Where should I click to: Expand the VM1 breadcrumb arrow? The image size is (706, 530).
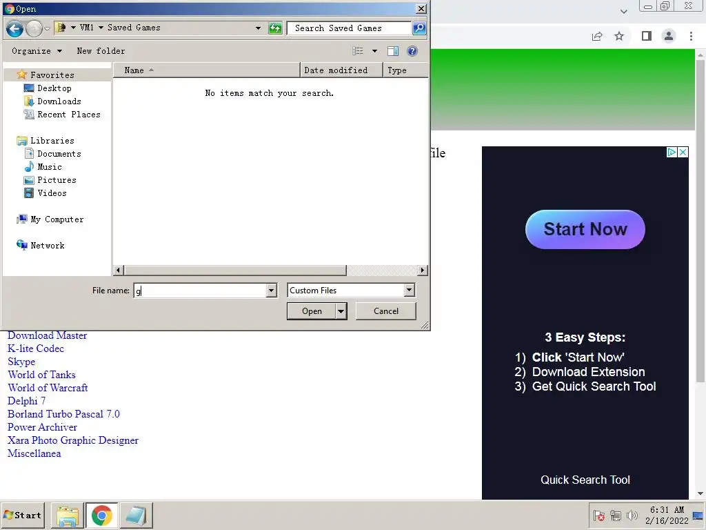(x=101, y=28)
